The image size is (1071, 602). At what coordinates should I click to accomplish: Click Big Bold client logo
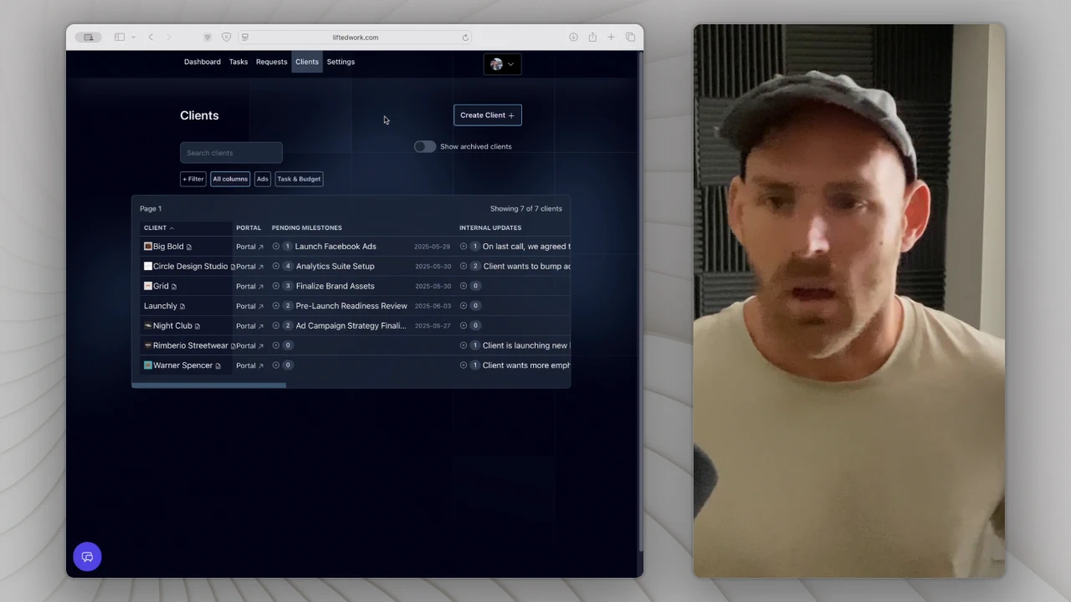click(148, 247)
